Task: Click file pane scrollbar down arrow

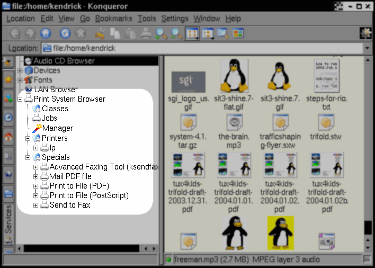Action: pyautogui.click(x=368, y=248)
